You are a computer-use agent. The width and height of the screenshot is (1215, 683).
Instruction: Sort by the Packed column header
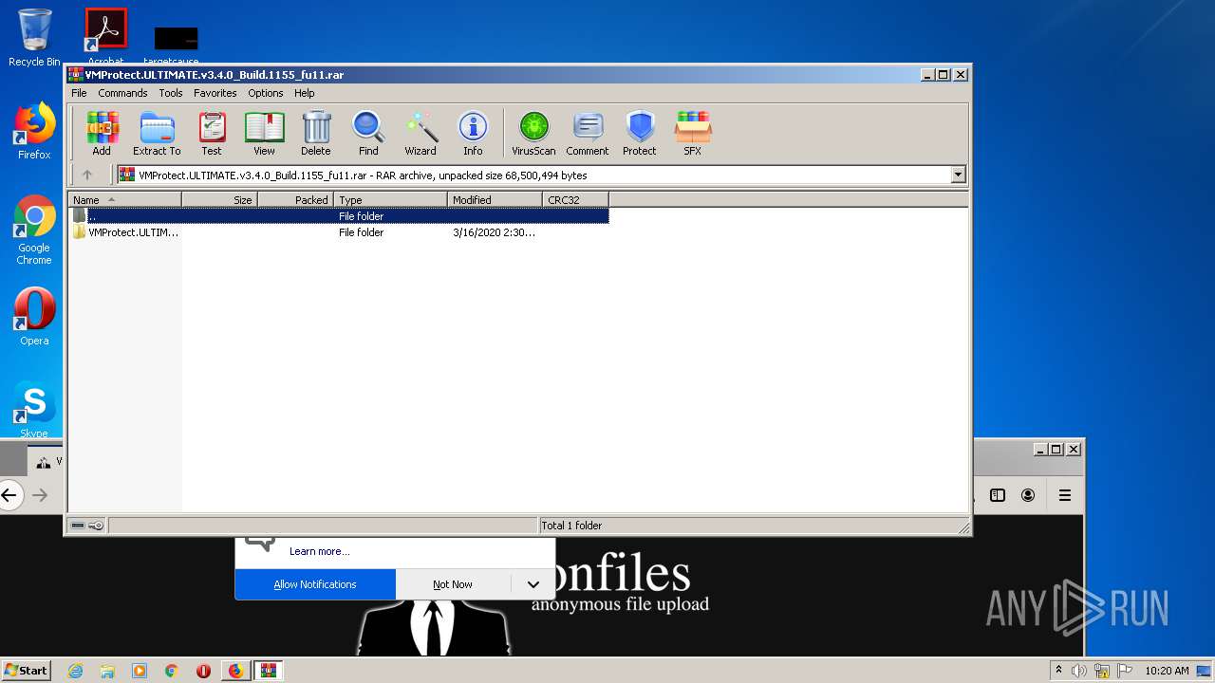coord(295,199)
